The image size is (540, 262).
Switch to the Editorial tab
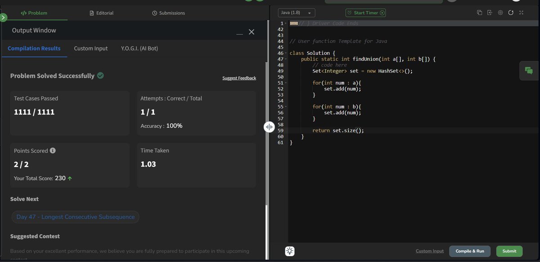[102, 13]
